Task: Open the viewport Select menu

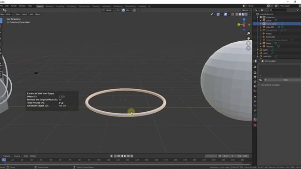Action: click(24, 15)
